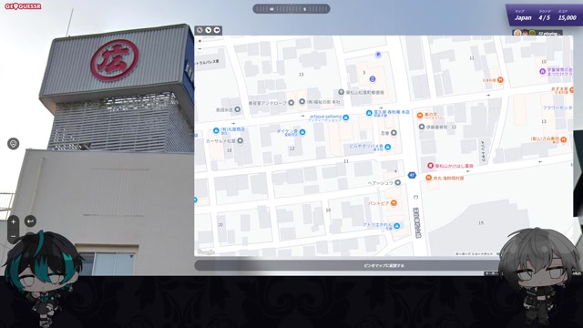Zoom out the street view camera
583x328 pixels.
coord(13,236)
